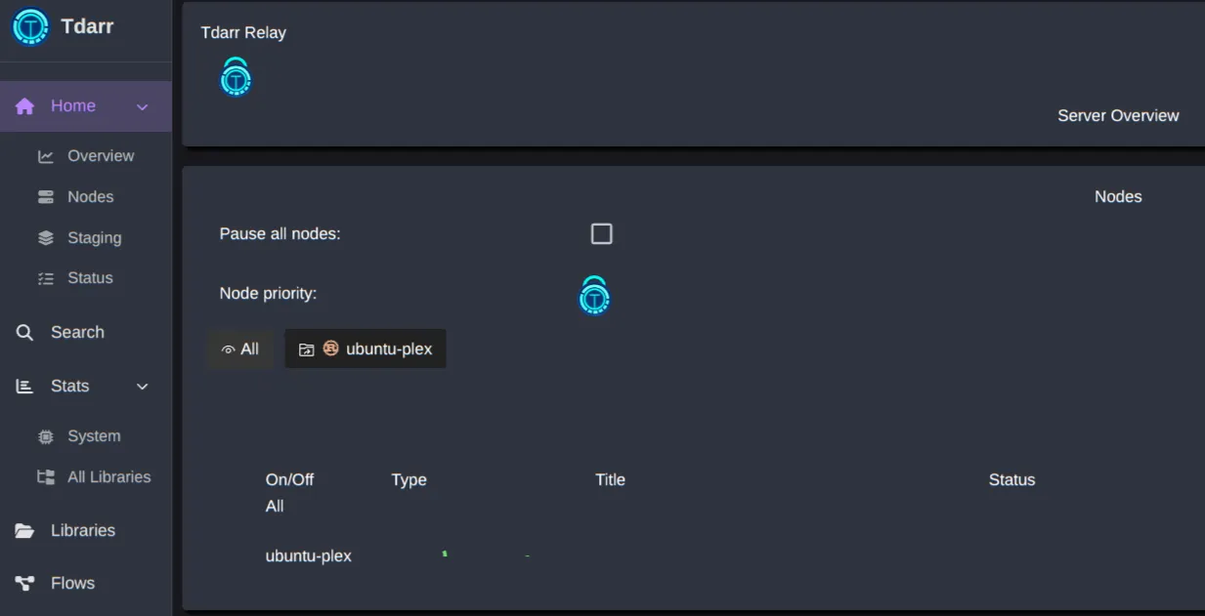Click the folder icon on the ubuntu-plex tab
This screenshot has width=1205, height=616.
point(306,349)
